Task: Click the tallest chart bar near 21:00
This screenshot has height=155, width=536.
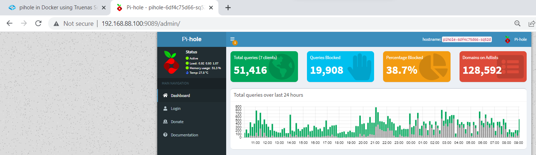Action: pos(376,122)
